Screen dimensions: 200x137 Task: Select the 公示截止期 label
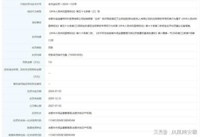(x=35, y=106)
